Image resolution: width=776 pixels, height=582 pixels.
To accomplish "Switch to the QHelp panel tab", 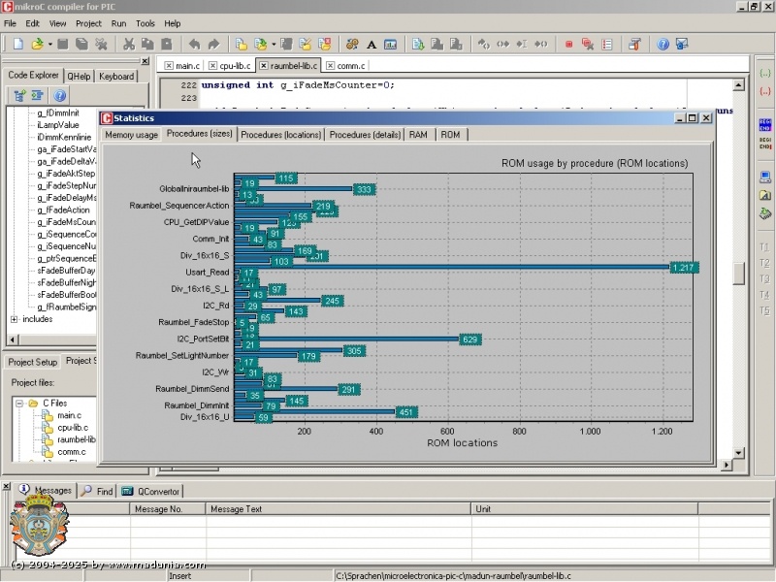I will click(x=79, y=77).
